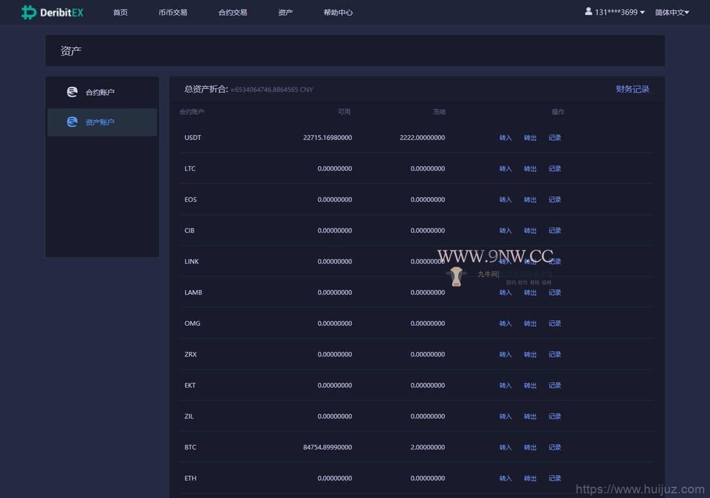Click 转出 in the ZRX row
This screenshot has width=710, height=498.
(530, 354)
